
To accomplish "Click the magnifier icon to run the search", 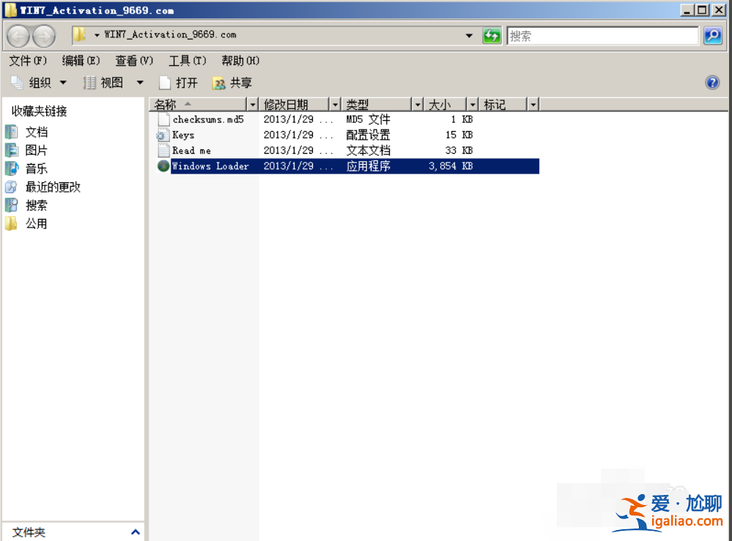I will click(x=711, y=35).
